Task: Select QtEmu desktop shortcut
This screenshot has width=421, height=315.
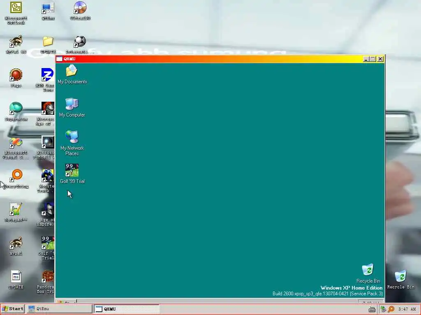Action: click(48, 11)
